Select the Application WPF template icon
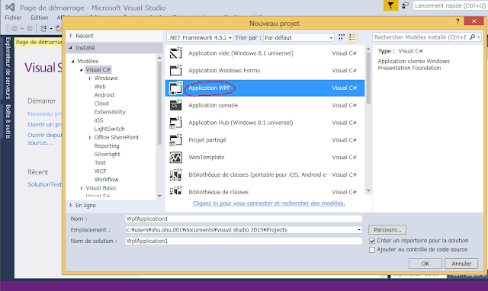488x291 pixels. (x=176, y=88)
